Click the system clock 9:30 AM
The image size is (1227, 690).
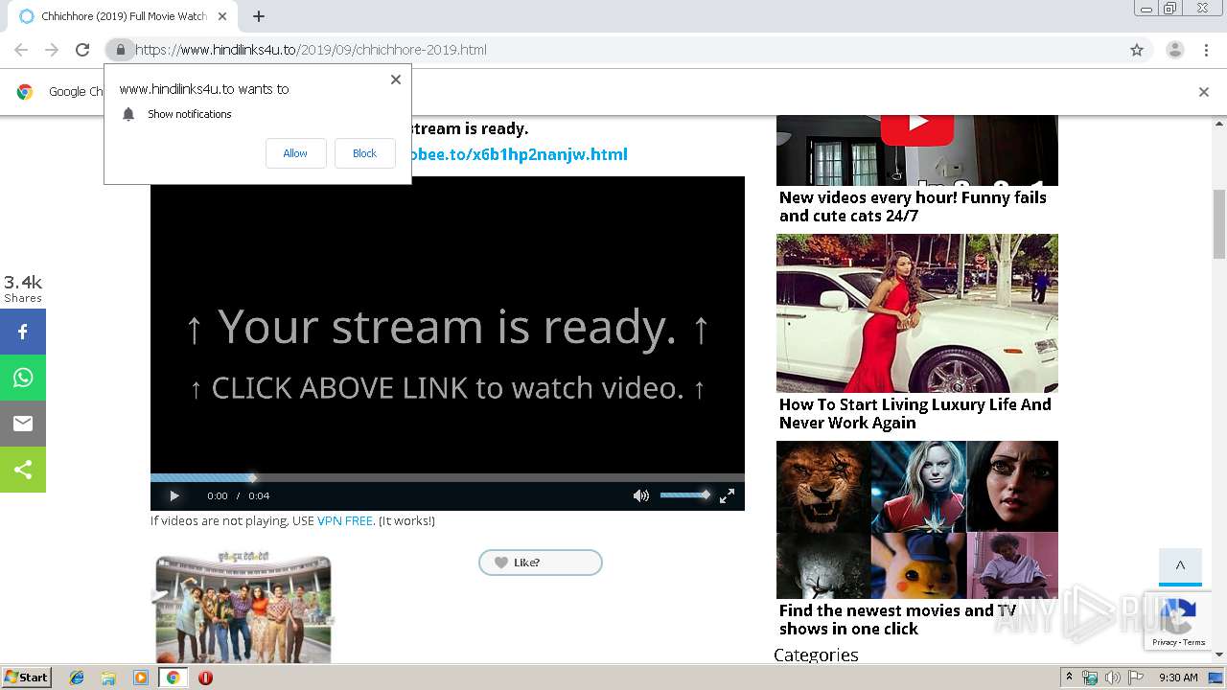click(1178, 678)
